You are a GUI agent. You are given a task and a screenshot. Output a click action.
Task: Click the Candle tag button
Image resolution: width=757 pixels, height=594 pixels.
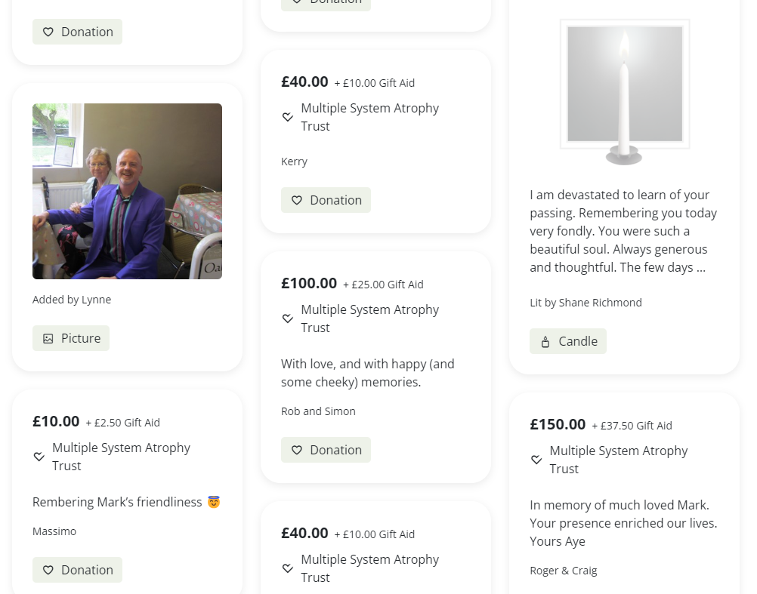(x=568, y=341)
